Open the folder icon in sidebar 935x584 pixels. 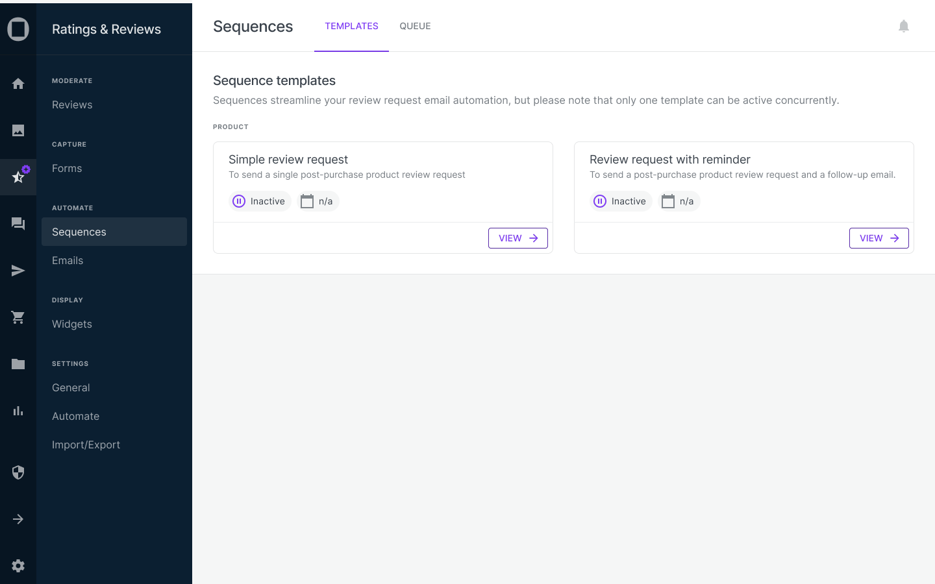[x=18, y=364]
